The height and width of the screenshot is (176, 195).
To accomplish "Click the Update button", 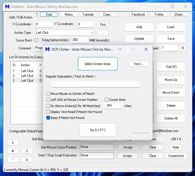I will [139, 39].
